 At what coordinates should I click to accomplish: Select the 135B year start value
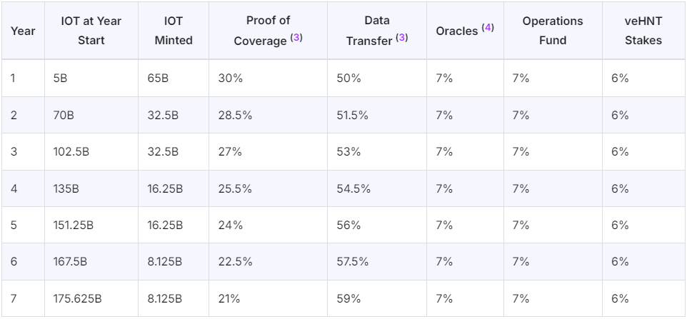click(x=64, y=189)
